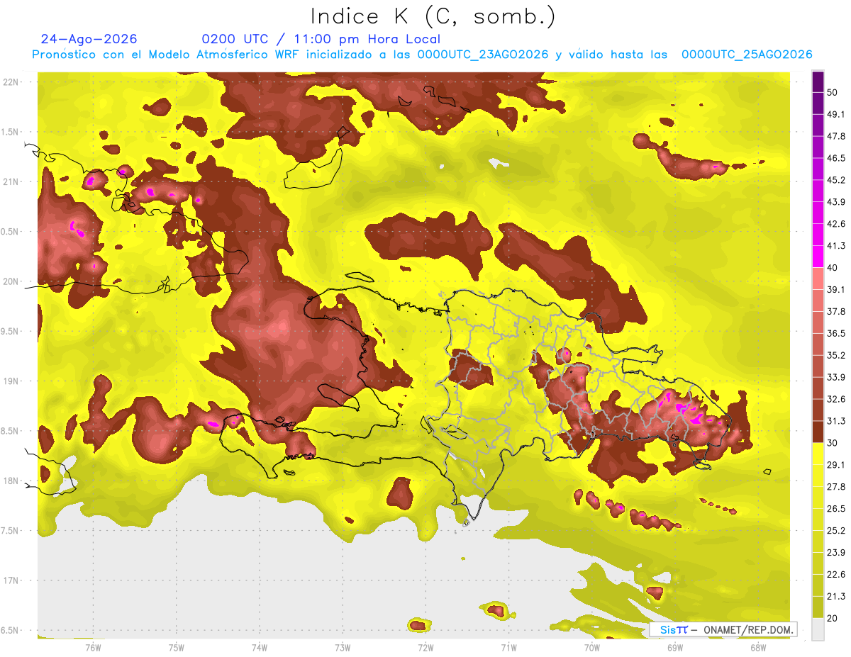851x657 pixels.
Task: Click the '31.3' color bar value
Action: pyautogui.click(x=836, y=421)
